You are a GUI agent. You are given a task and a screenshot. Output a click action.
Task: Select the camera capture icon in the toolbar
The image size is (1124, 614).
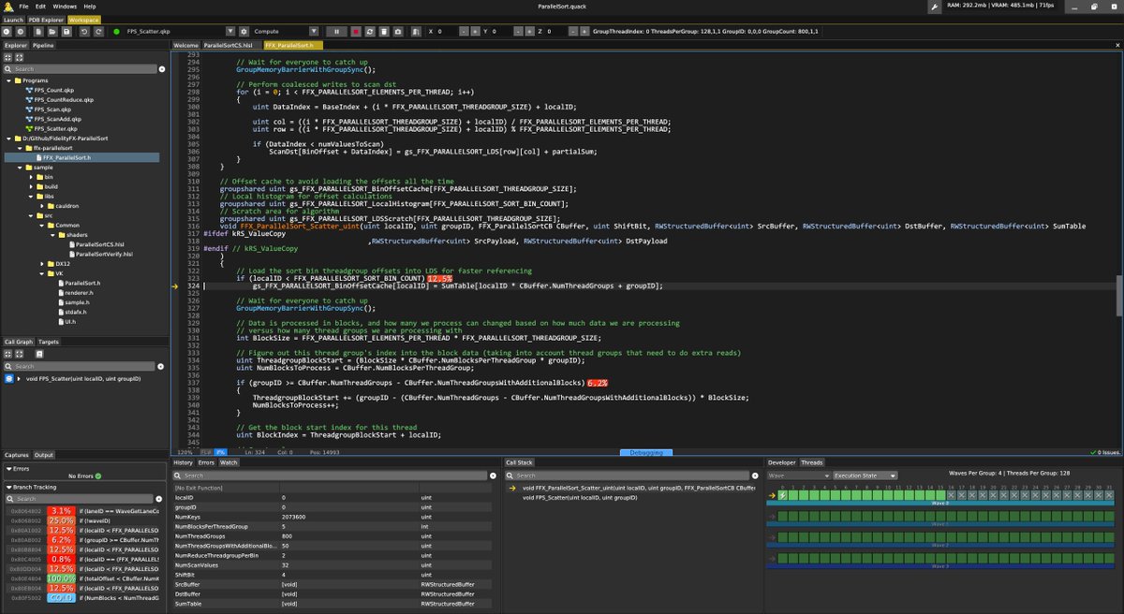click(400, 31)
